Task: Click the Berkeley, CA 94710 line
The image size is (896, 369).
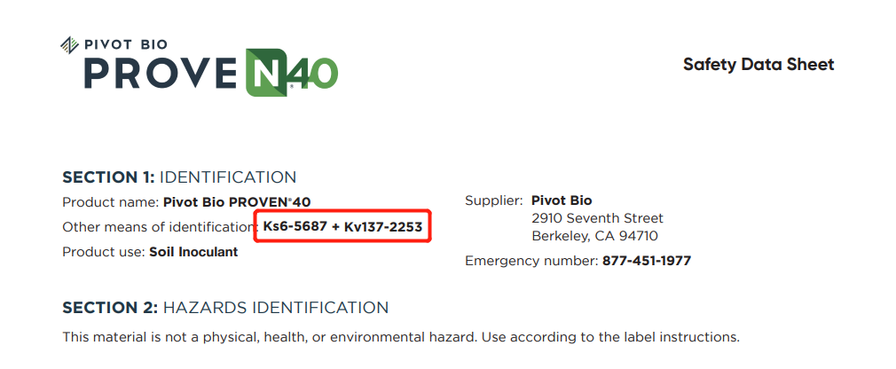Action: tap(594, 236)
